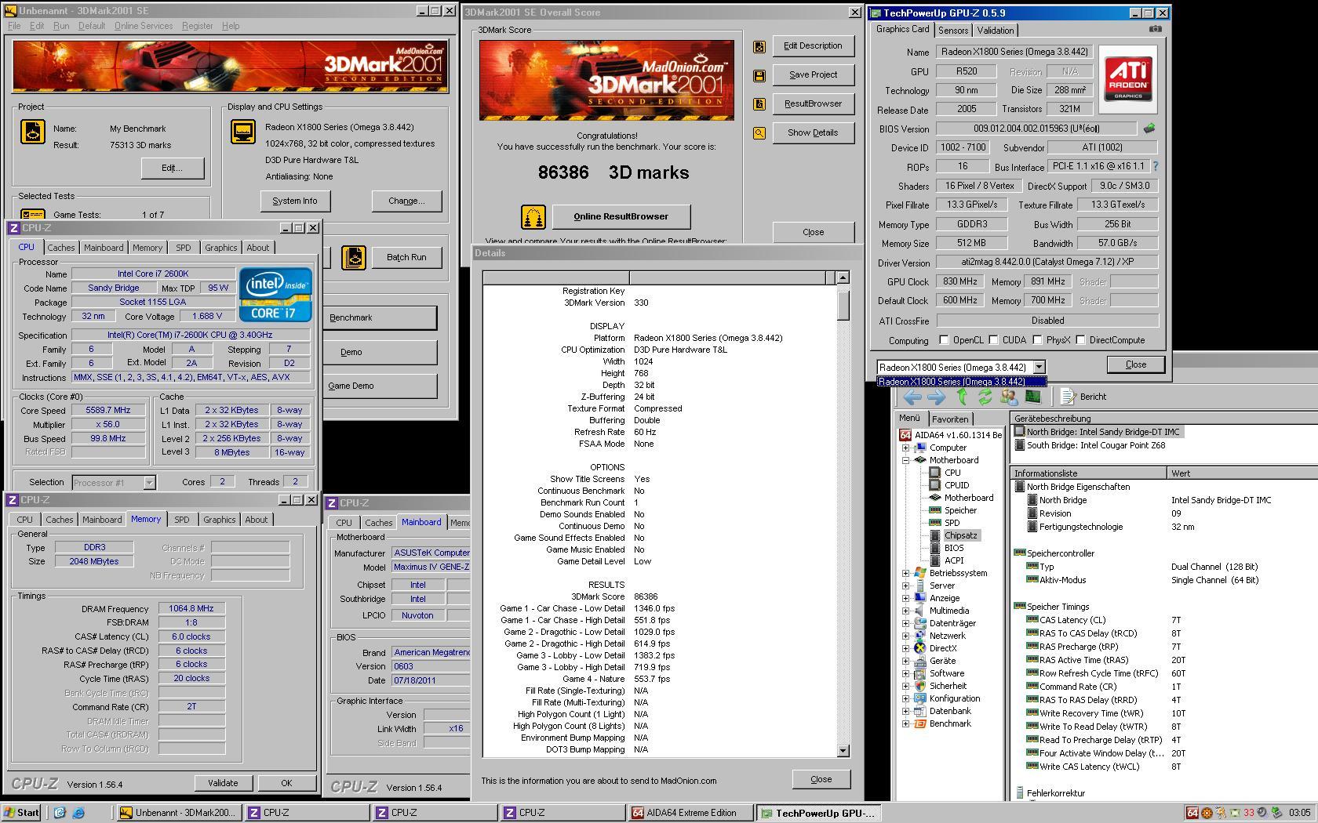Click Speicher memory icon in AIDA64 tree
1318x823 pixels.
pyautogui.click(x=934, y=510)
